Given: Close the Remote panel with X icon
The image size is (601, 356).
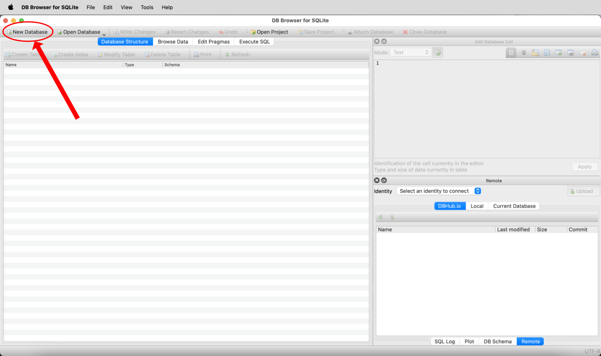Looking at the screenshot, I should 377,181.
